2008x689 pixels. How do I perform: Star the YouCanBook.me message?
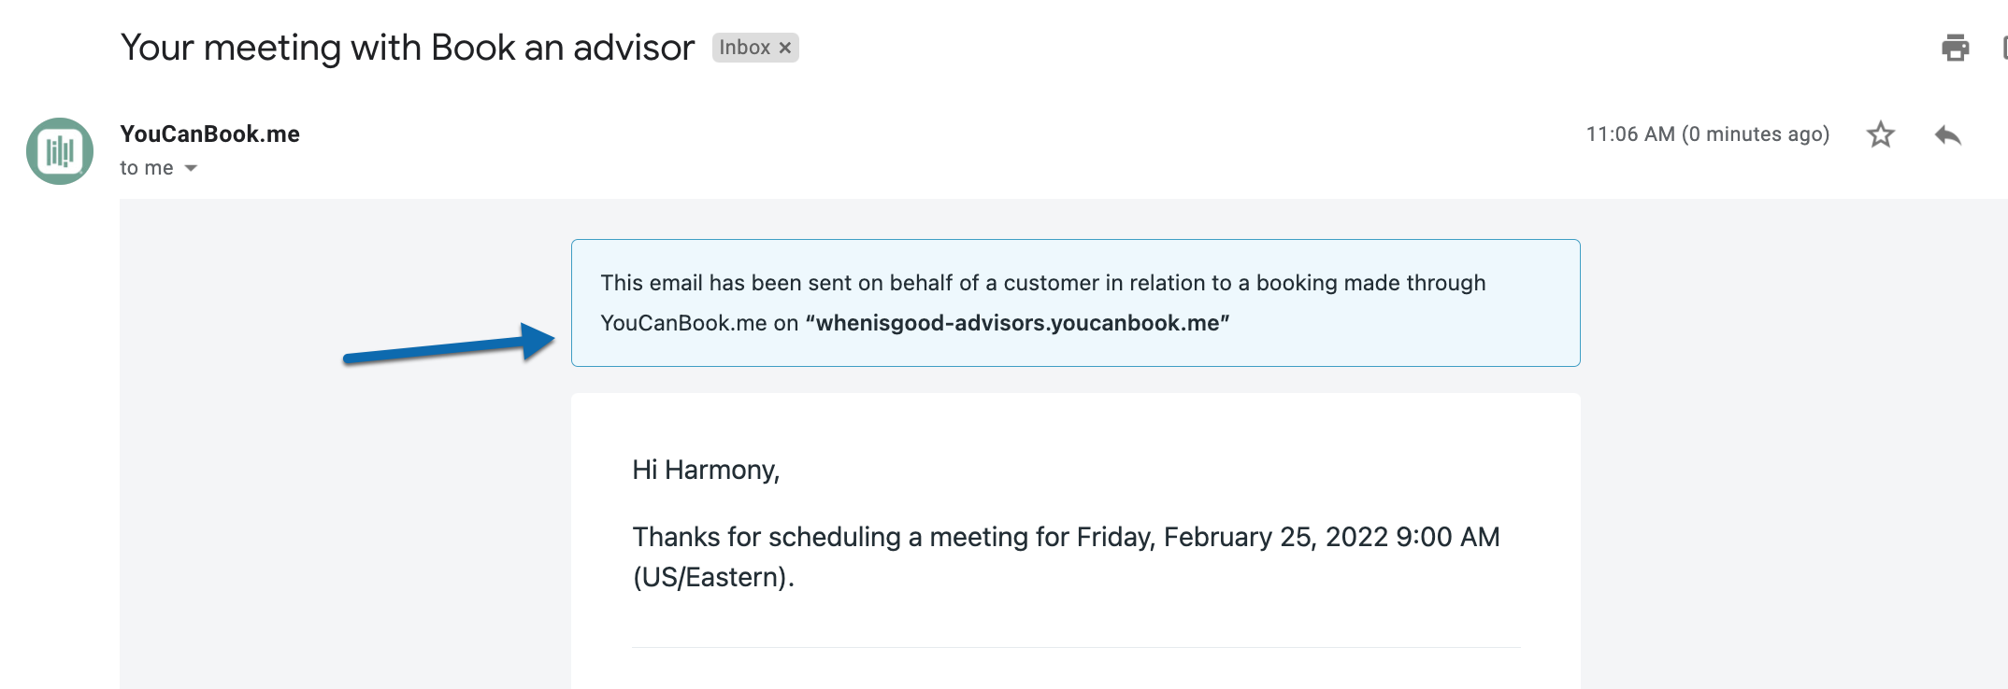click(x=1880, y=134)
